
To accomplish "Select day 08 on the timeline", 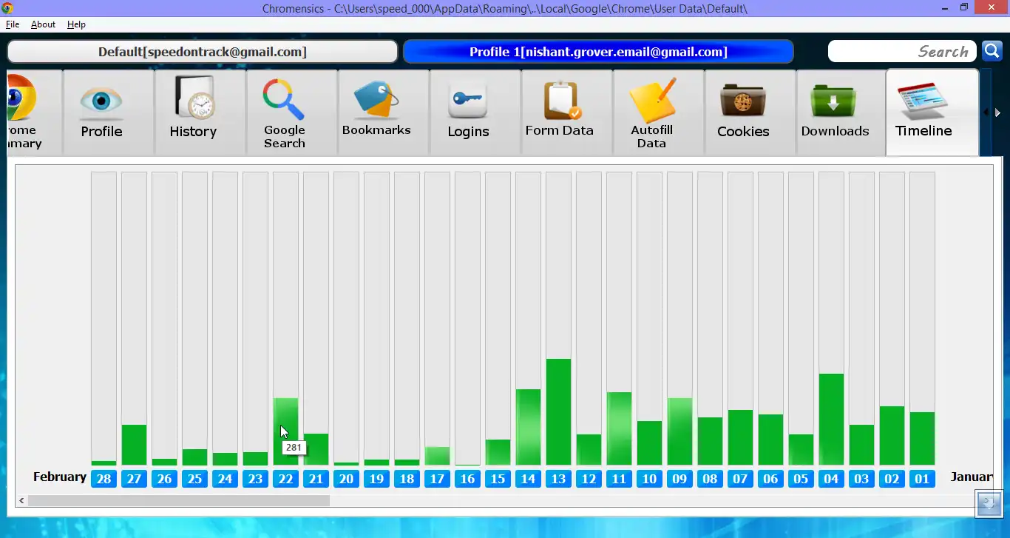I will 710,479.
